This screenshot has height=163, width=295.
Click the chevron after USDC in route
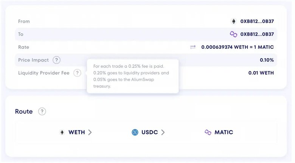[x=163, y=132]
